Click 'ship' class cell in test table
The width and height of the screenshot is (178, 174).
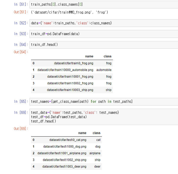(98, 160)
